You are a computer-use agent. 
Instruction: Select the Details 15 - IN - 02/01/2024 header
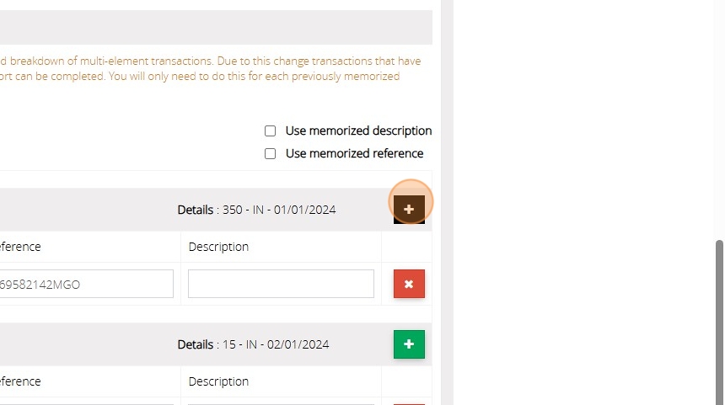point(253,344)
